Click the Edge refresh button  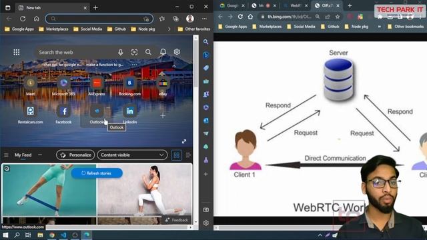[23, 19]
